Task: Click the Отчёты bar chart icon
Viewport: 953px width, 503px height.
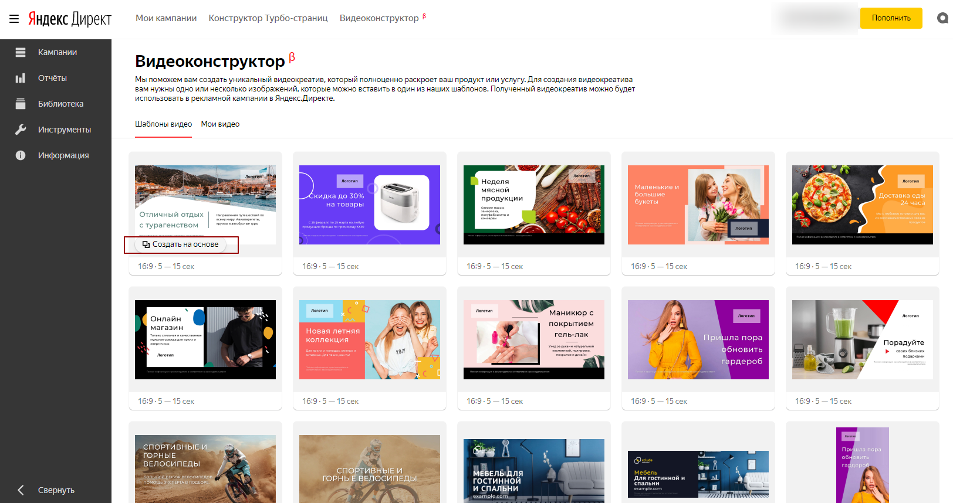Action: [x=21, y=78]
